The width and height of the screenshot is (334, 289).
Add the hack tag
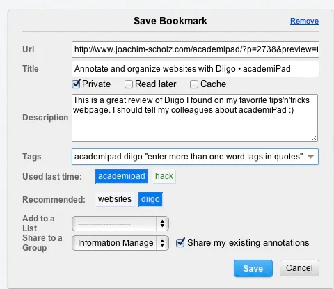[x=164, y=176]
